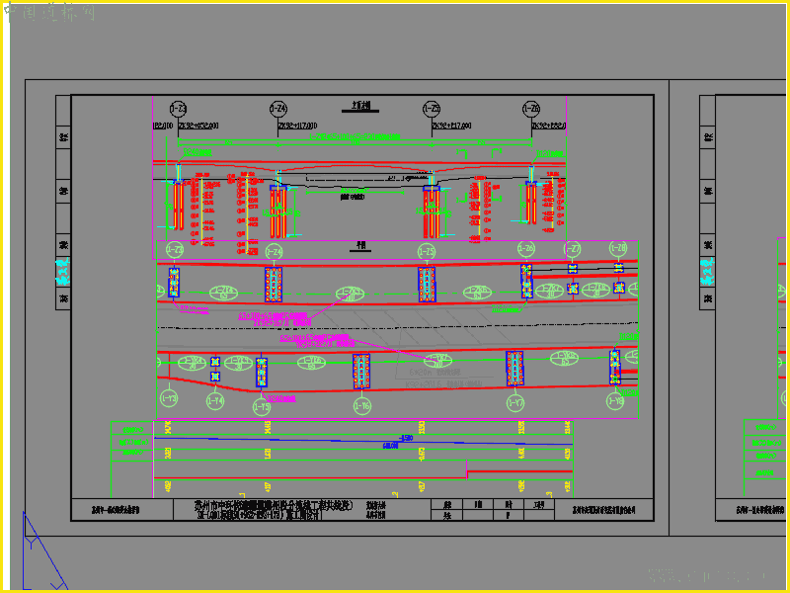Click the elevation view title at top
790x593 pixels.
(x=360, y=106)
